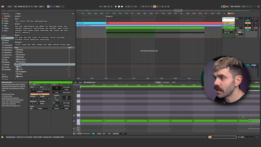Viewport: 261px width, 147px height.
Task: Open clip scale Major dropdown
Action: pos(44,109)
